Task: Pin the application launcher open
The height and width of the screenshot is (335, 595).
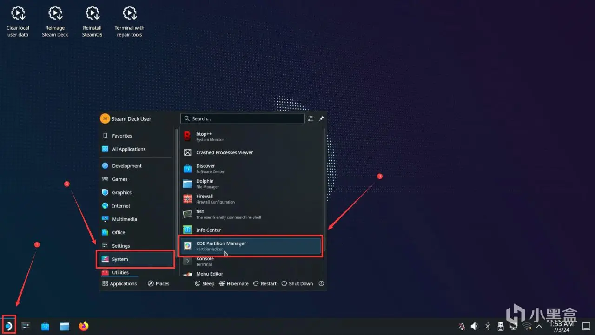Action: pyautogui.click(x=321, y=118)
